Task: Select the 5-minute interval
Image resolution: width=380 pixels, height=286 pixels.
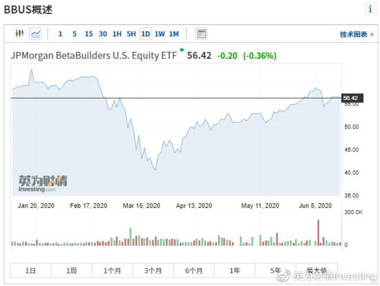Action: [74, 34]
